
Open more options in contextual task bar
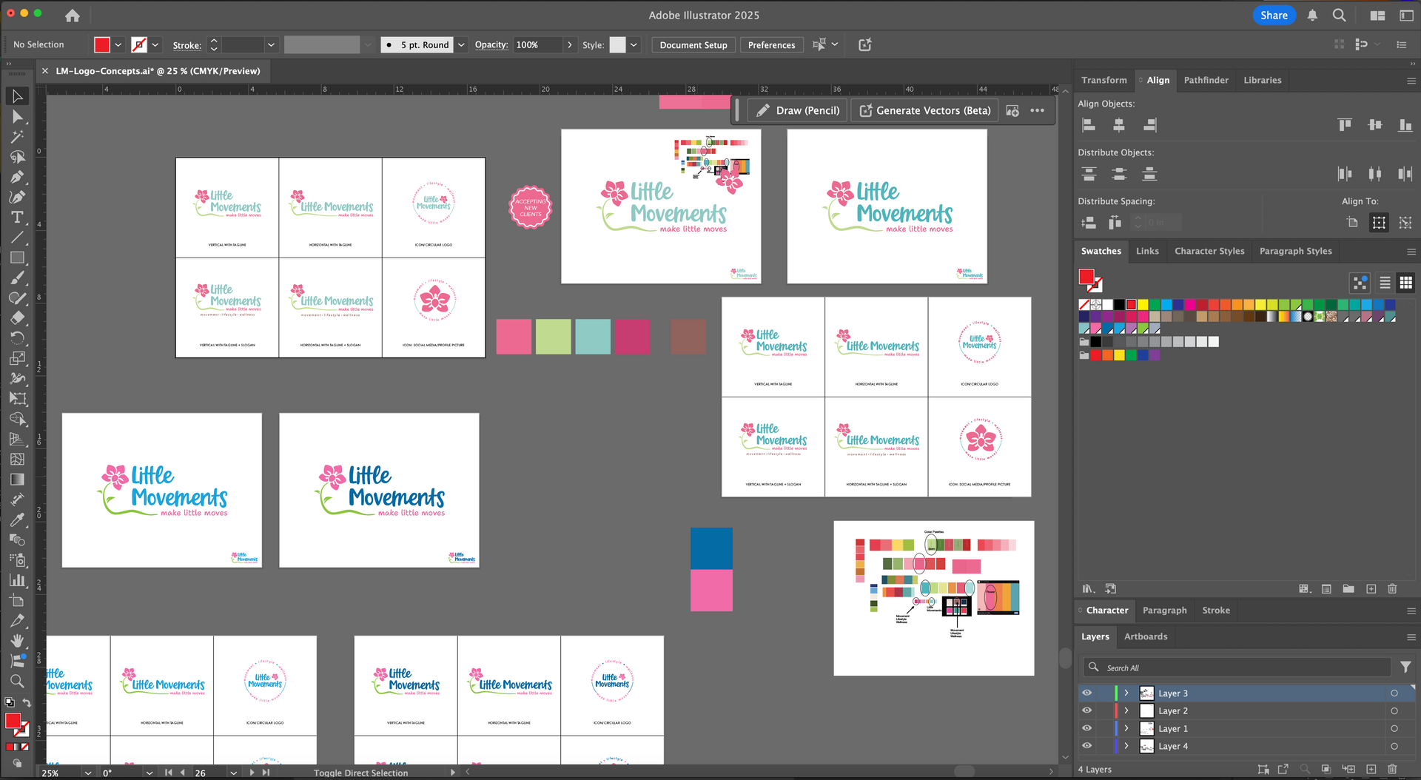pyautogui.click(x=1038, y=110)
